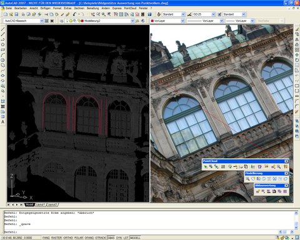Toggle OTRACK in the status bar
The image size is (300, 240).
point(101,237)
